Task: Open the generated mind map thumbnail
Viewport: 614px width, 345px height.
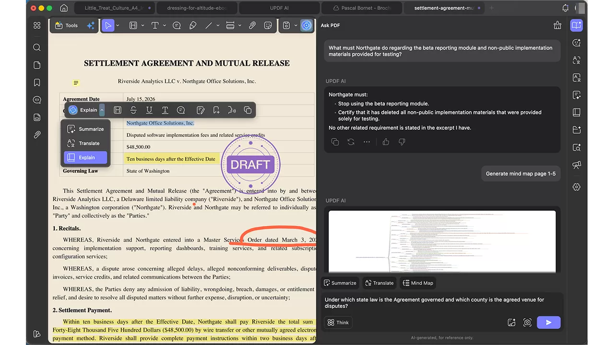Action: point(442,241)
